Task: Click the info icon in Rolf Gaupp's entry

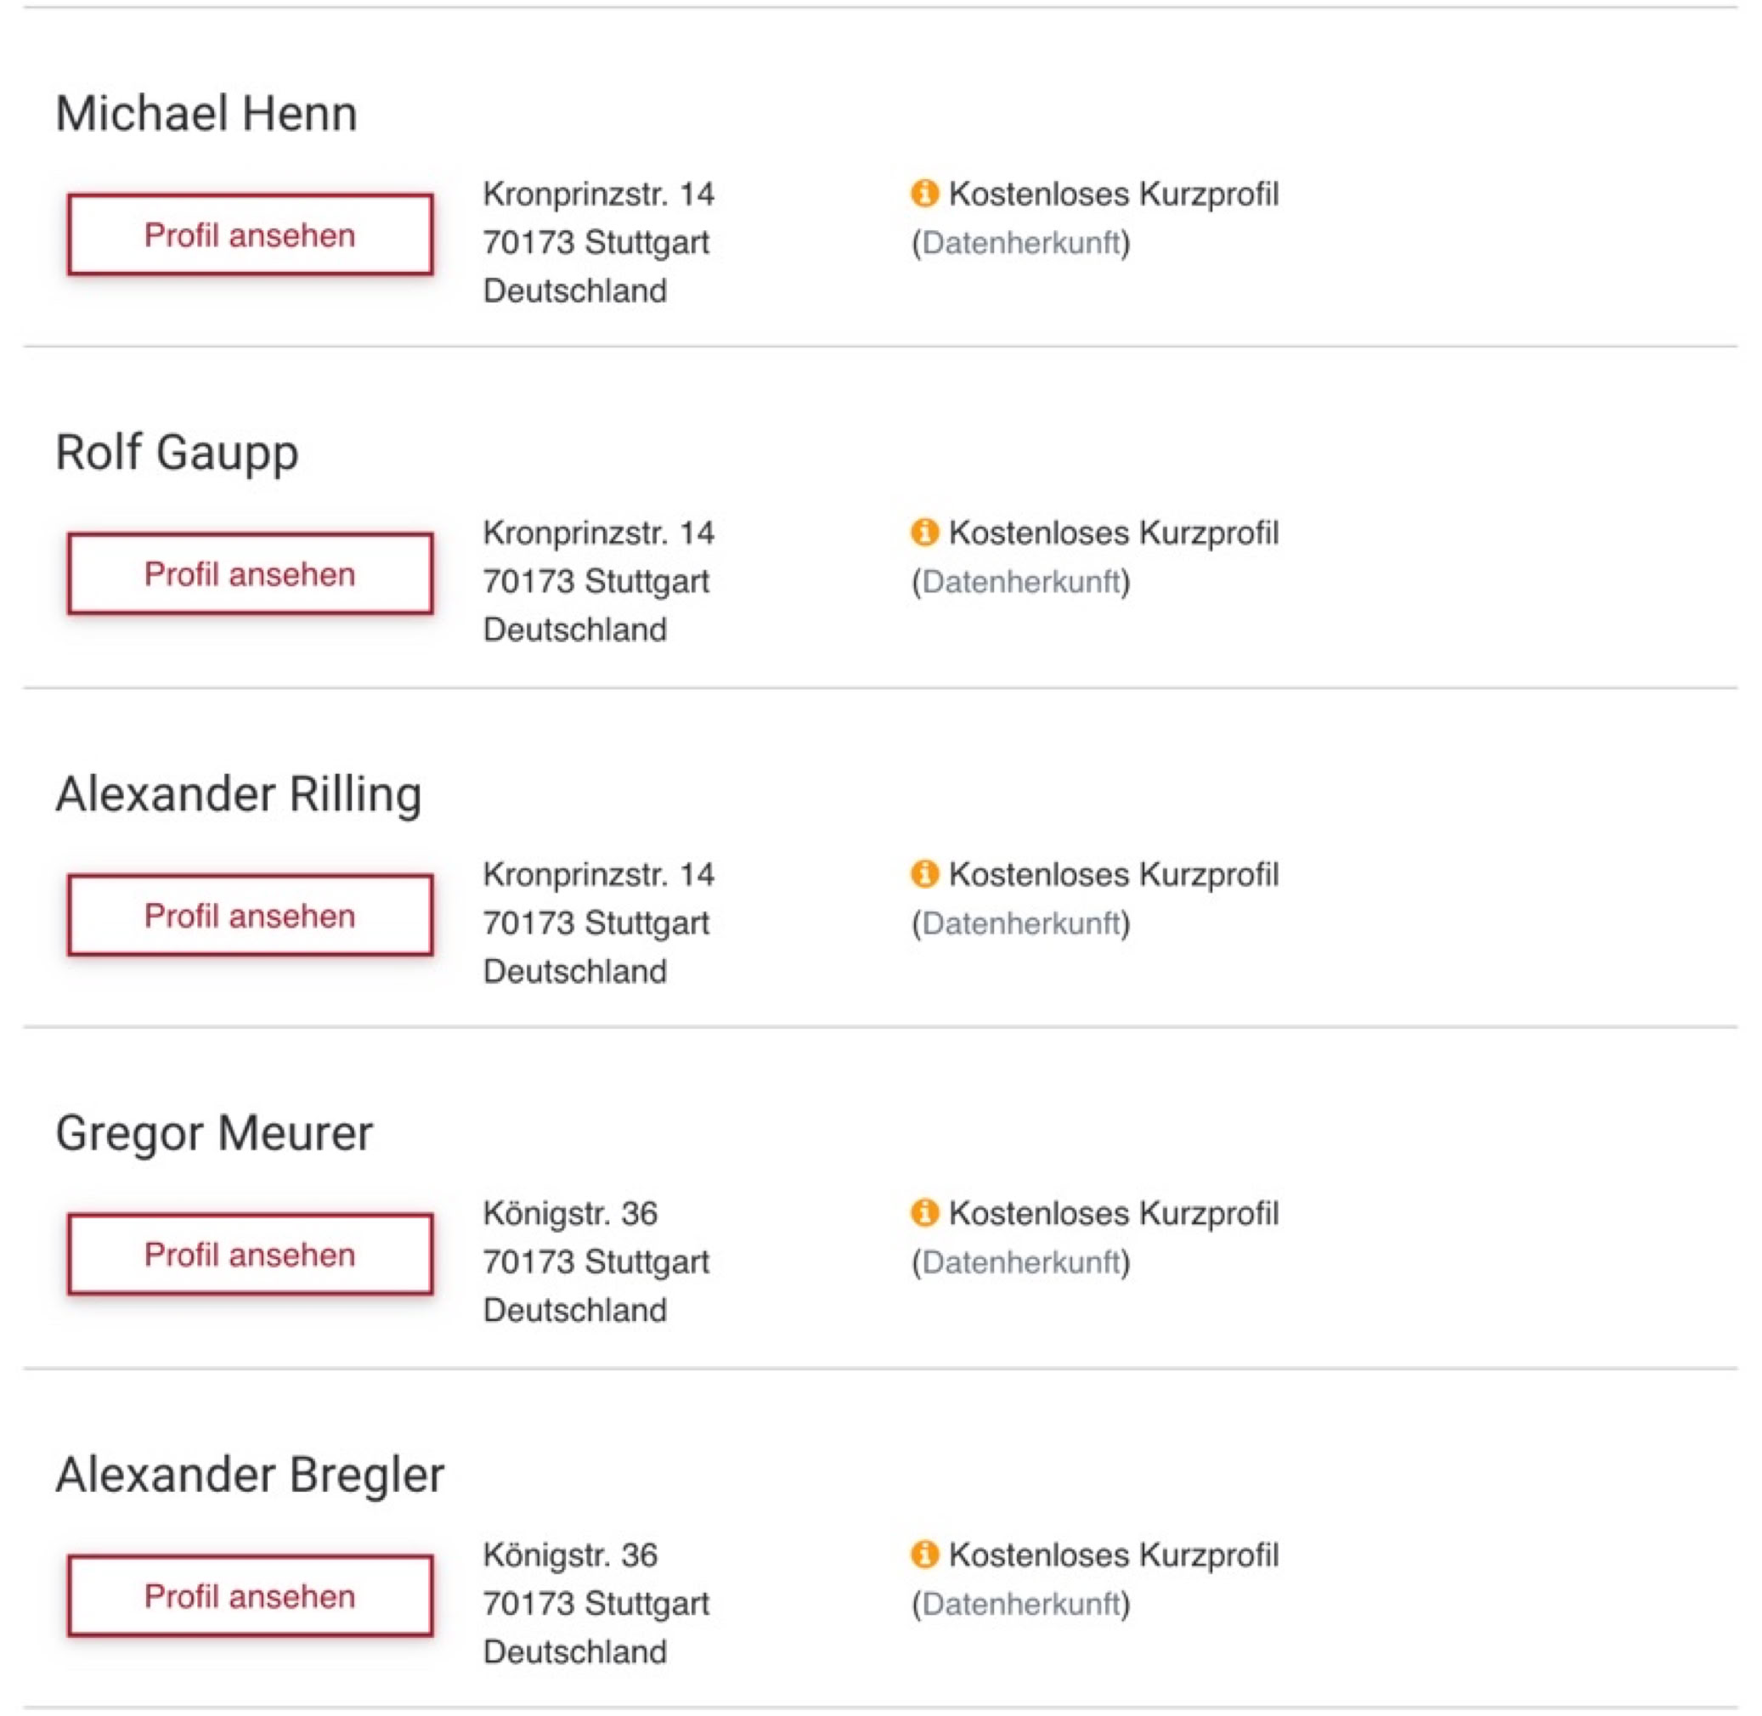Action: (923, 532)
